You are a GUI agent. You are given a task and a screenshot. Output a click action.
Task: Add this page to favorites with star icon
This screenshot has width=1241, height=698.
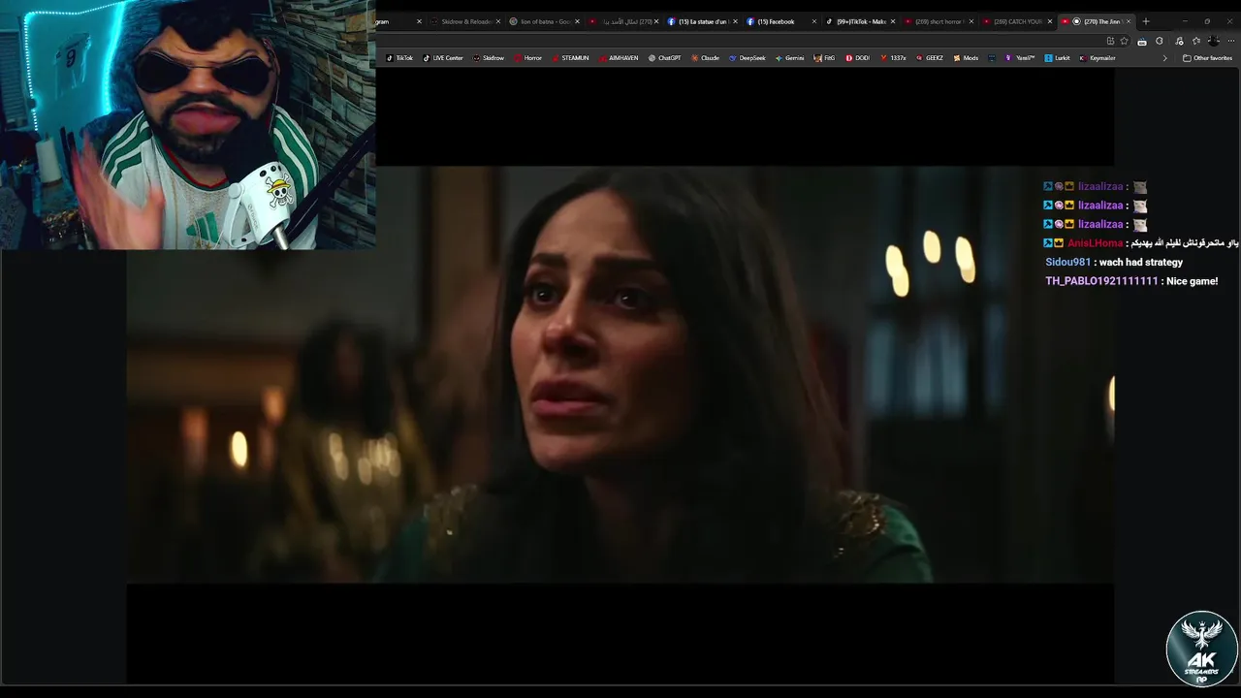click(1125, 41)
